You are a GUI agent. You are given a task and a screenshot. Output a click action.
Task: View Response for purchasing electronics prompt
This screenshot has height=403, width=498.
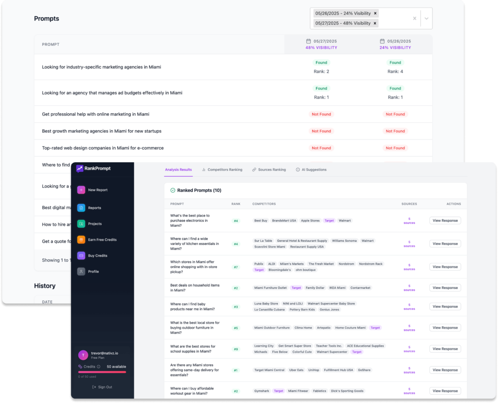coord(445,221)
